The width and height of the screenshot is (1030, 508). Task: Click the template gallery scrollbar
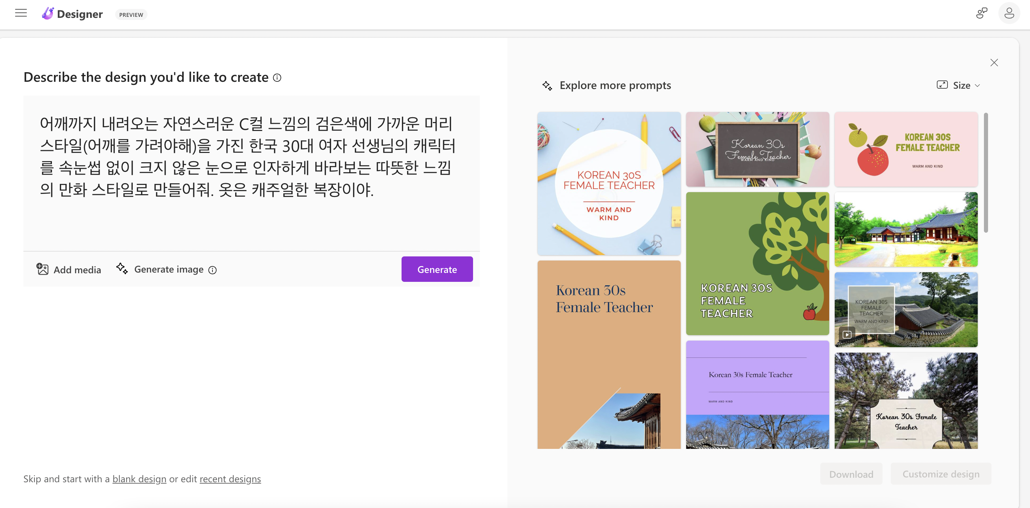986,173
